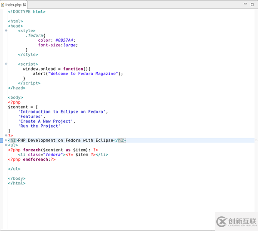Click 'Create A New Project' string

46,121
